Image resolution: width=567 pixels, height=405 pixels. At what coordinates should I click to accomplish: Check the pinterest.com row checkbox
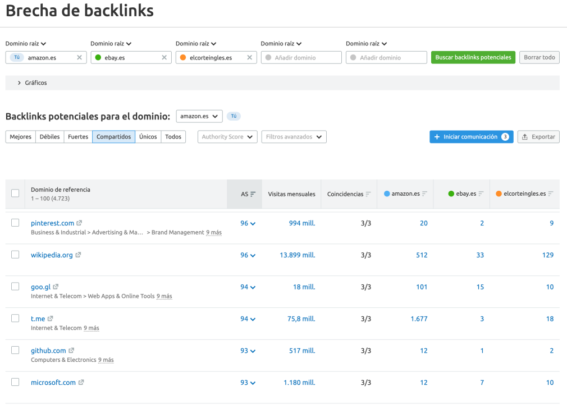tap(15, 223)
